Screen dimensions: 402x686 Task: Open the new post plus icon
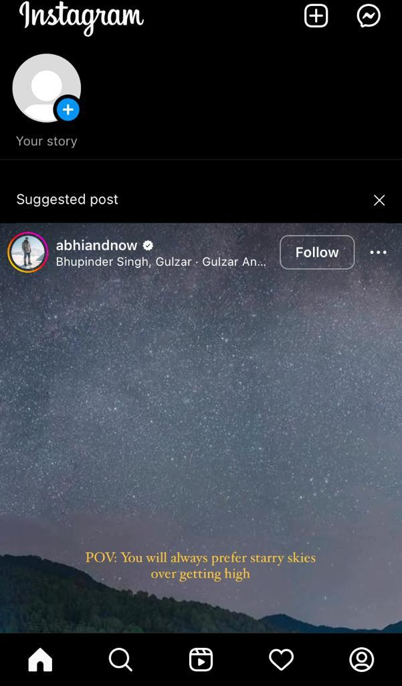[x=316, y=17]
